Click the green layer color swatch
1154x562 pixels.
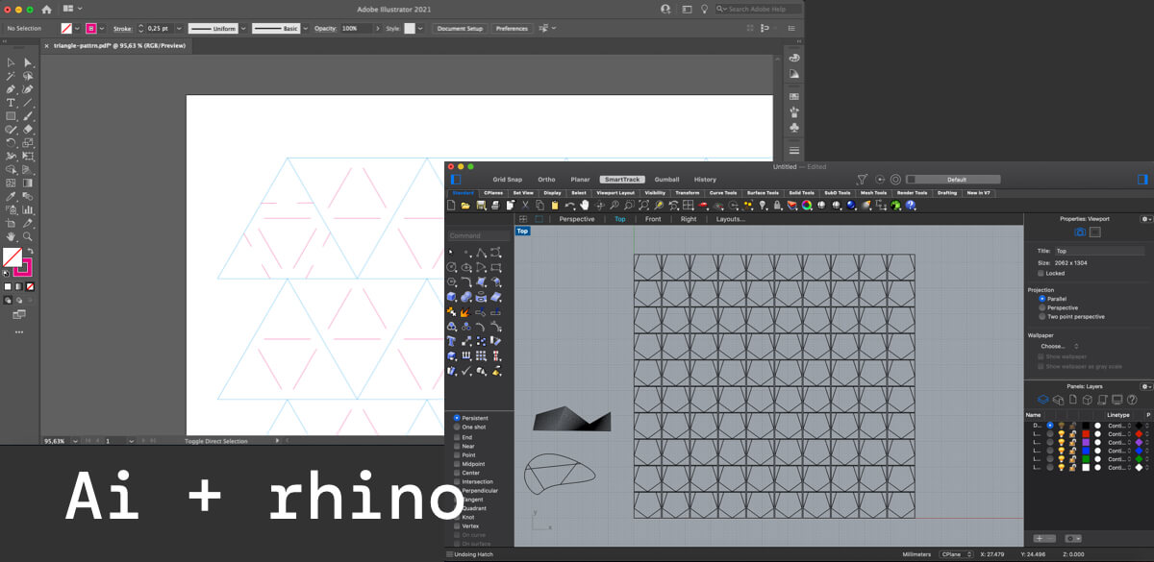pos(1086,459)
